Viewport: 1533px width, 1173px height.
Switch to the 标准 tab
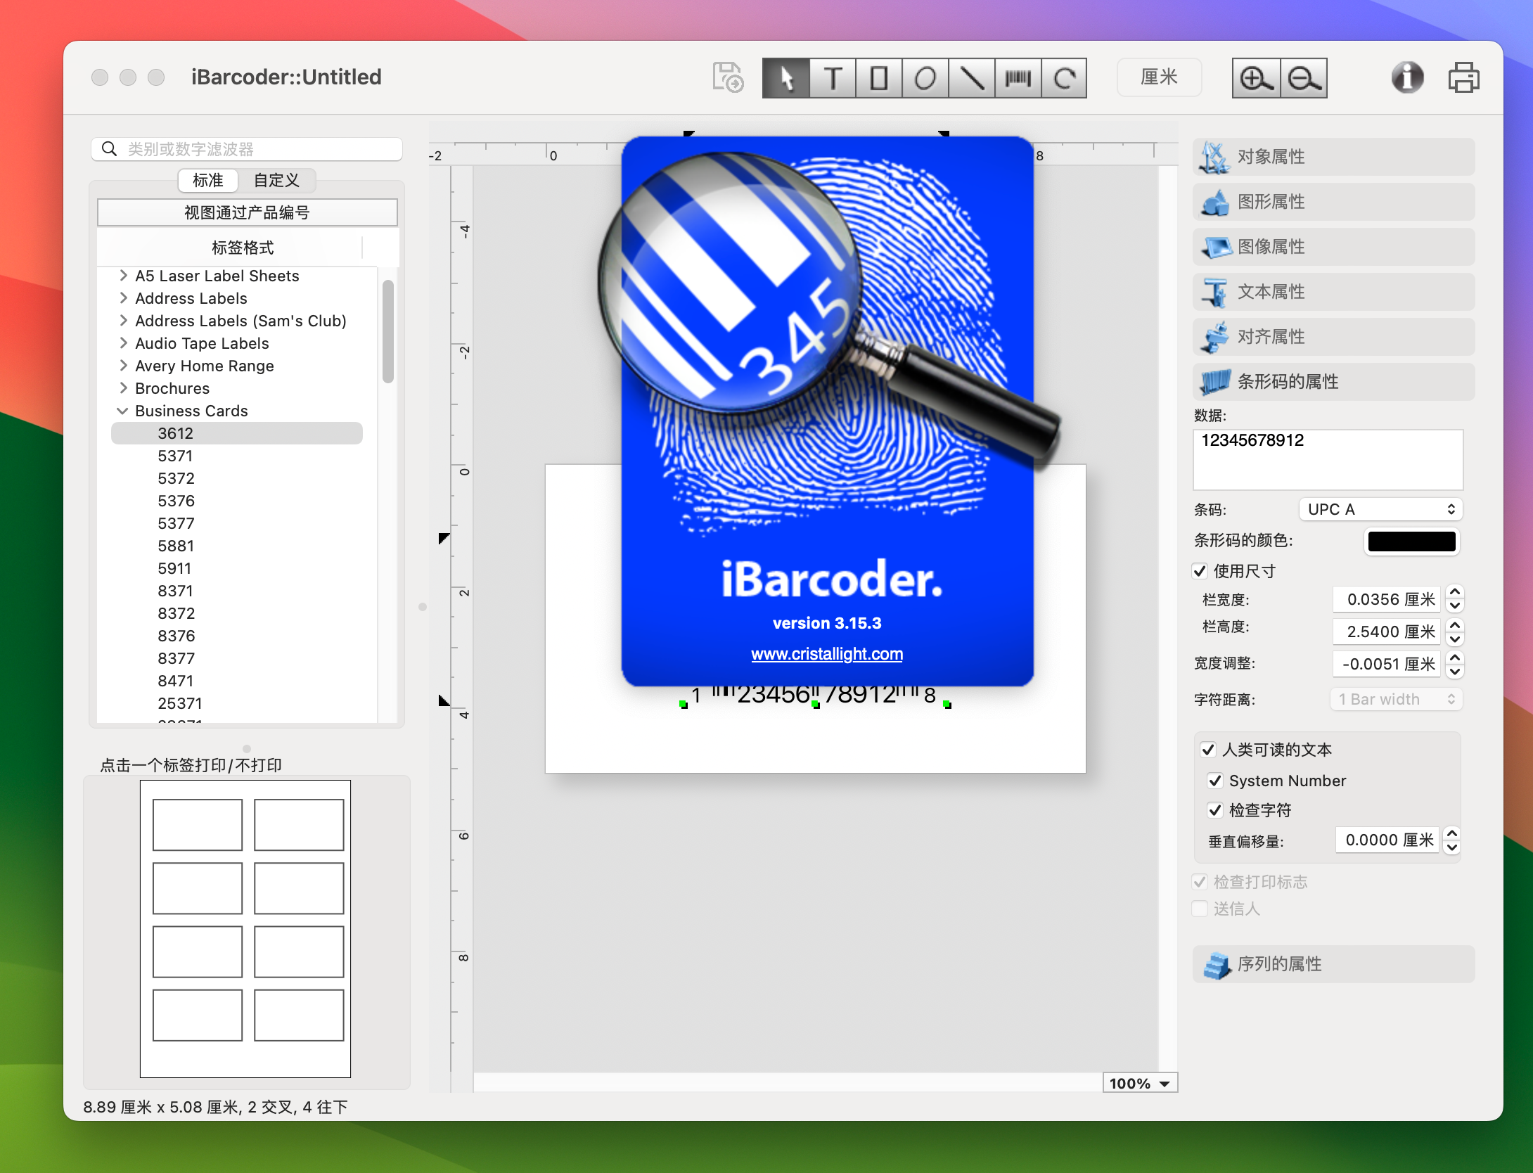click(207, 181)
